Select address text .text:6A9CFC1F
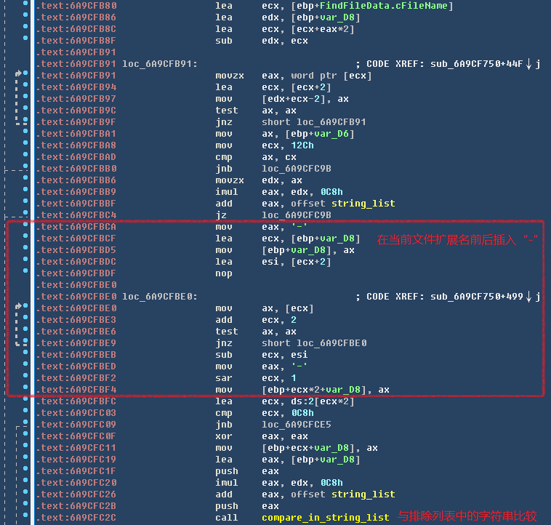 coord(76,471)
